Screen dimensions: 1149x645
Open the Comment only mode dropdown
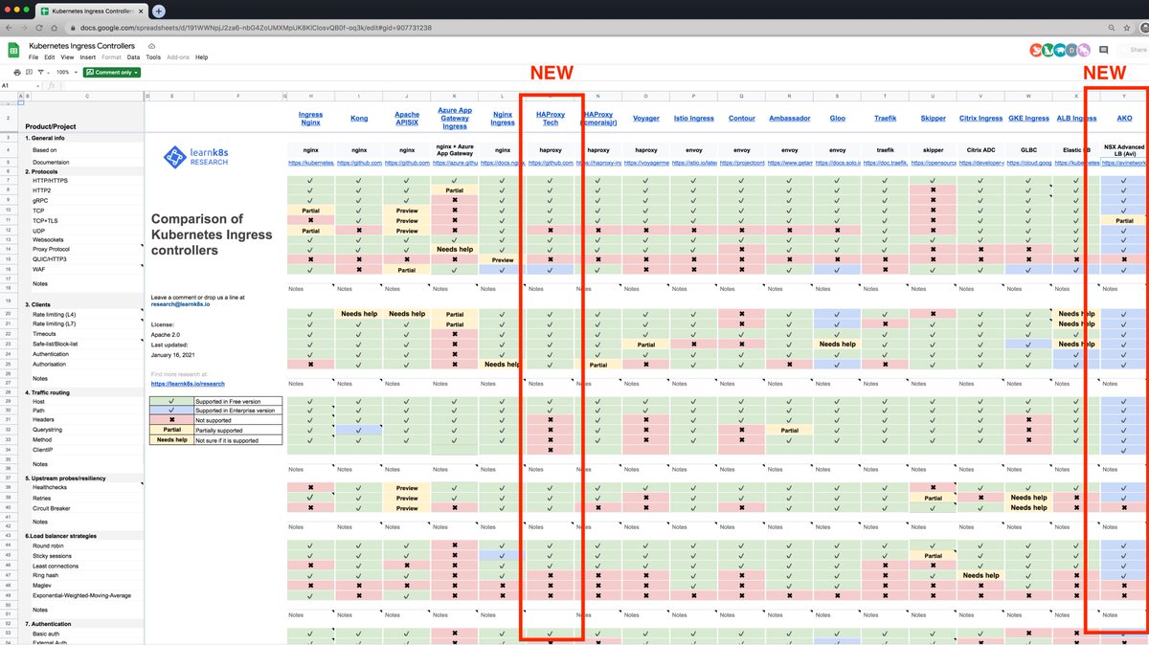(x=112, y=72)
